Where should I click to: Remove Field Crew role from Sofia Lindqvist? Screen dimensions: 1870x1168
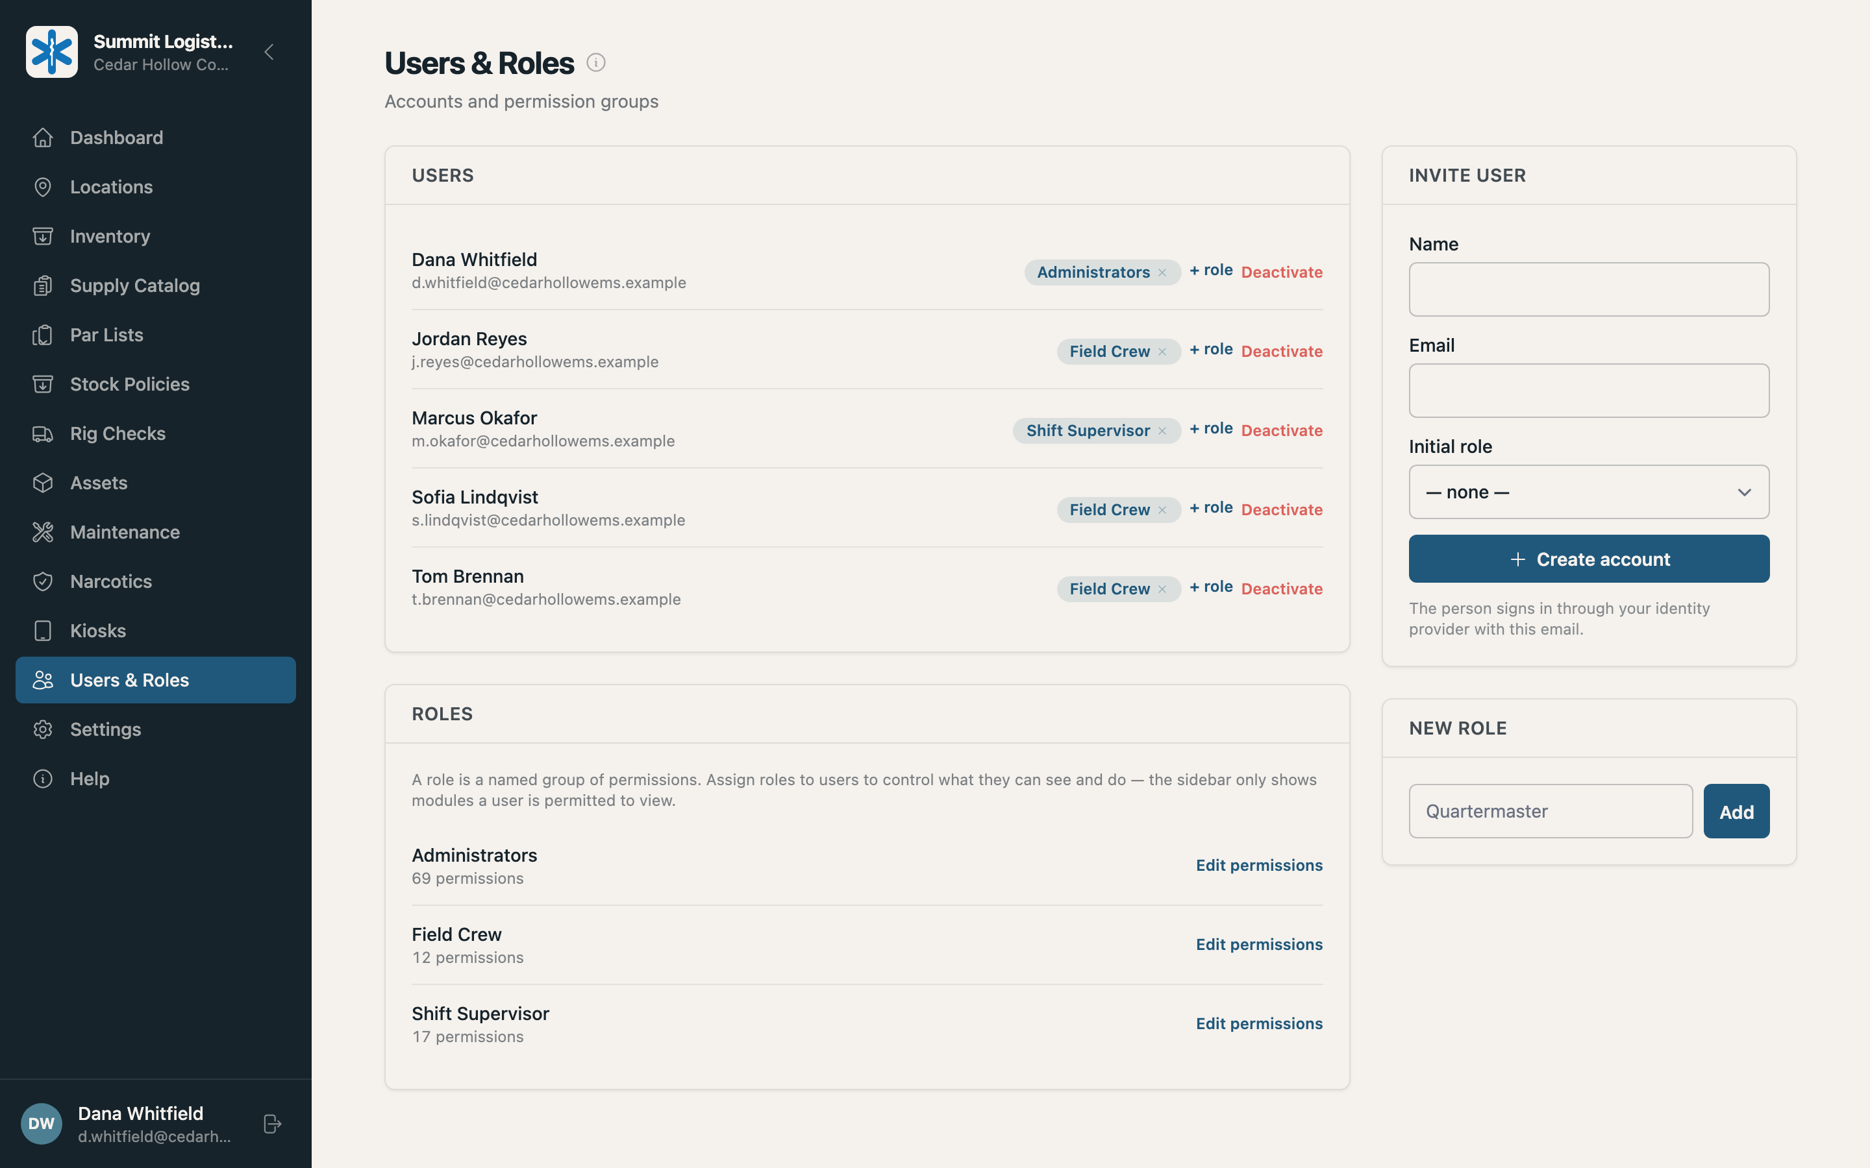1162,510
